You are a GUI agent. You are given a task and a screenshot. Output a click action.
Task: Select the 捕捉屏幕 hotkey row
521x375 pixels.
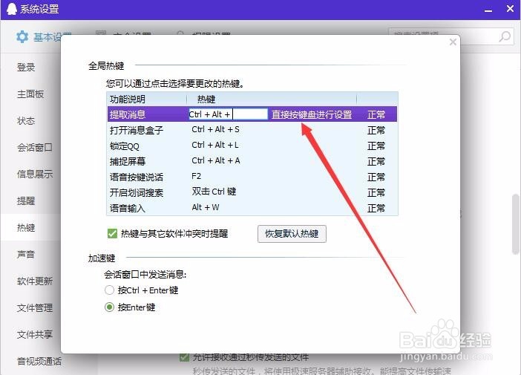point(252,161)
